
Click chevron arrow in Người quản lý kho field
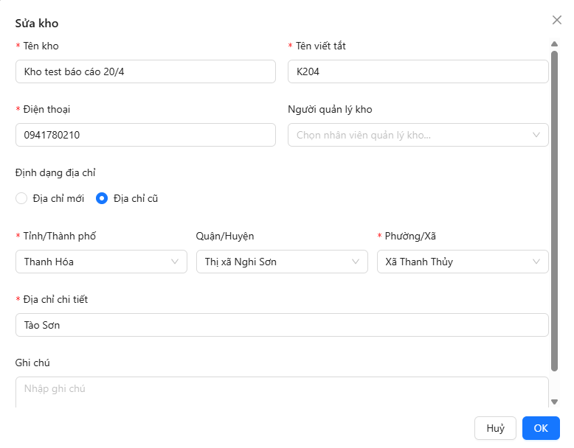click(536, 135)
